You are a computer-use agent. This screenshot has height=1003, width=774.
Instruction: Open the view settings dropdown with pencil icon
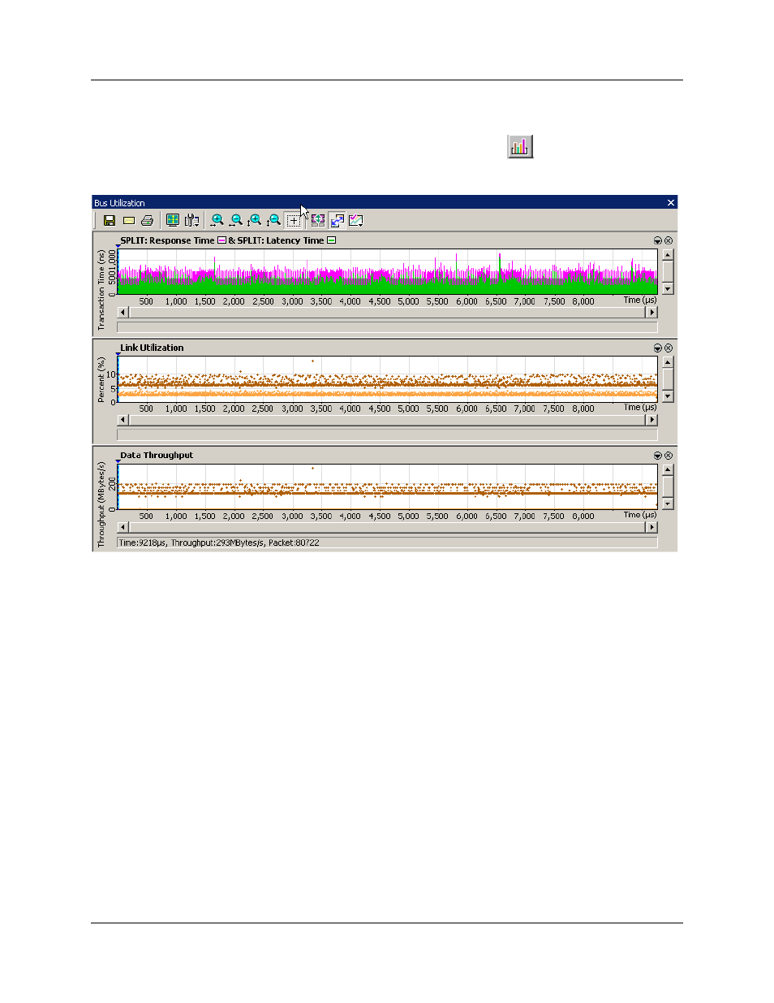356,220
